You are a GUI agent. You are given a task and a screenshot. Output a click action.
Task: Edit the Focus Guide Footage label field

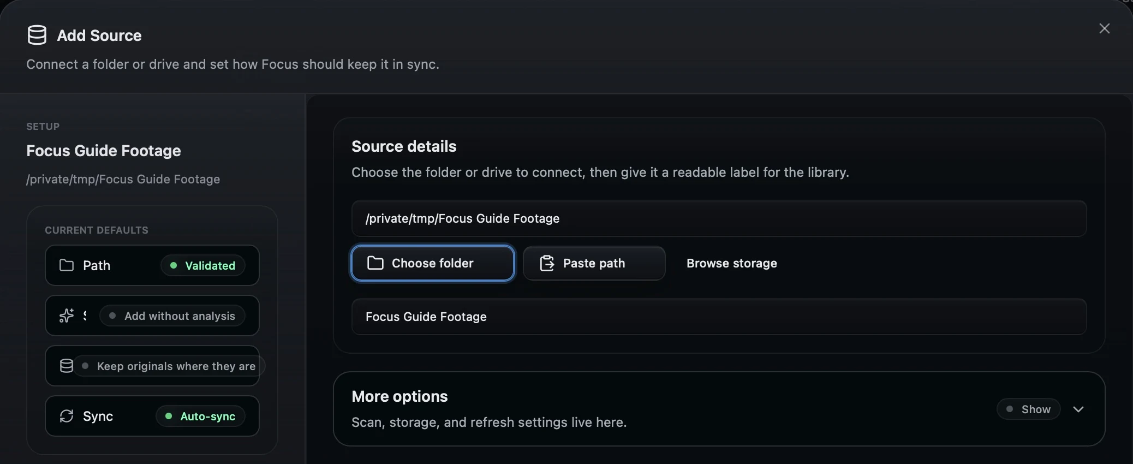pyautogui.click(x=719, y=317)
